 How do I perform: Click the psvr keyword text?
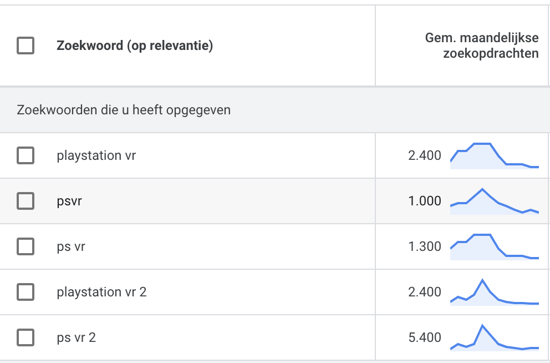pyautogui.click(x=69, y=201)
